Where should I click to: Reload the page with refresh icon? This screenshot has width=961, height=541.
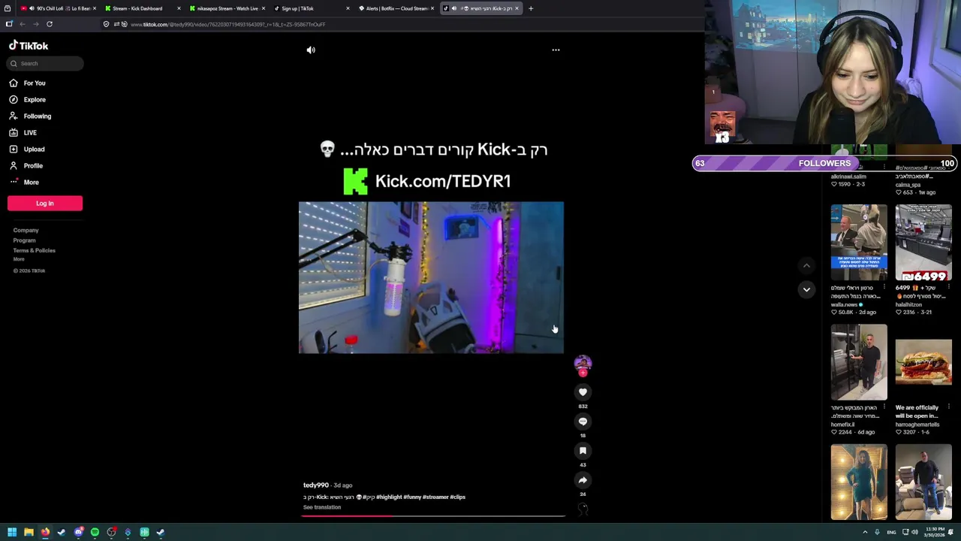click(50, 24)
